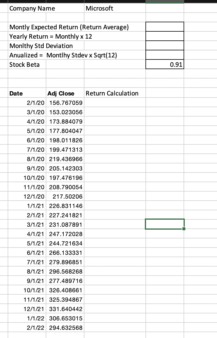The width and height of the screenshot is (217, 338).
Task: Select price cell 331.640442
Action: point(65,309)
